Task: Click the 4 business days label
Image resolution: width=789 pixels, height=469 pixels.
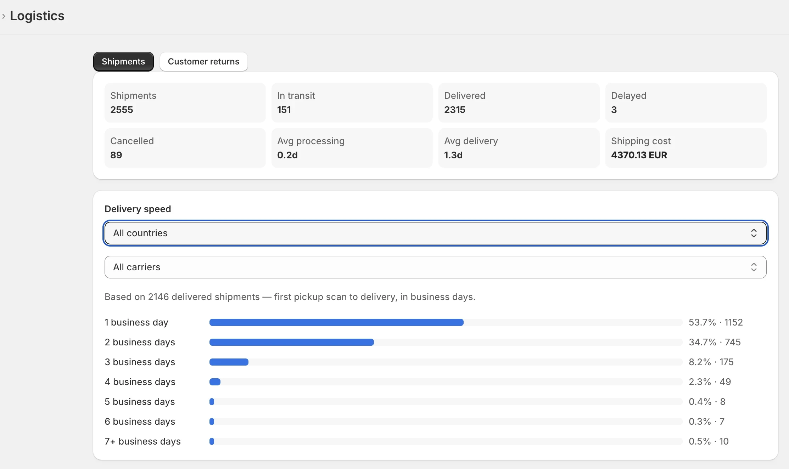Action: 140,382
